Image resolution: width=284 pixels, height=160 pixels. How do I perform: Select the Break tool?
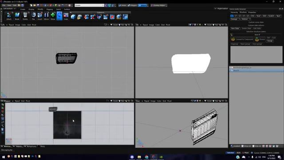[17, 16]
